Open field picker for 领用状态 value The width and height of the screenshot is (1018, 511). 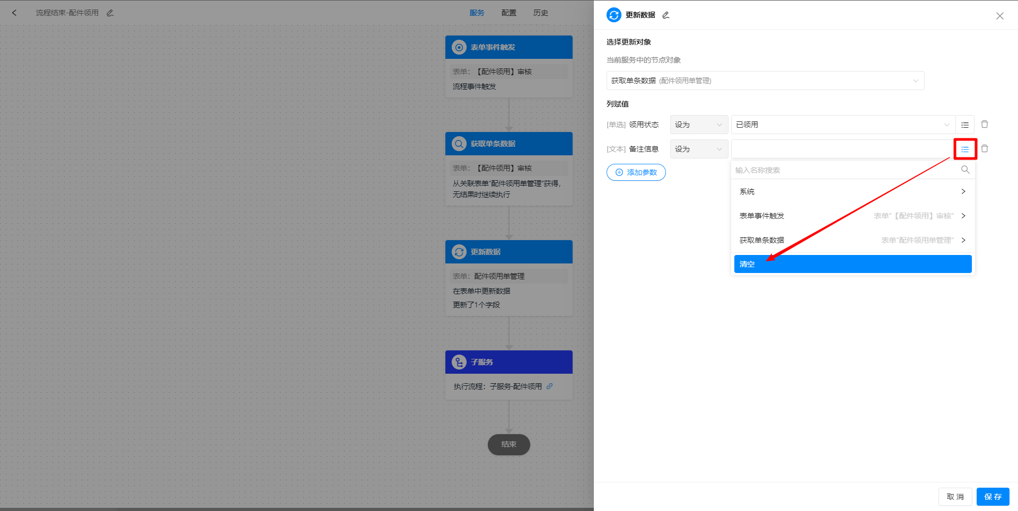(x=965, y=125)
